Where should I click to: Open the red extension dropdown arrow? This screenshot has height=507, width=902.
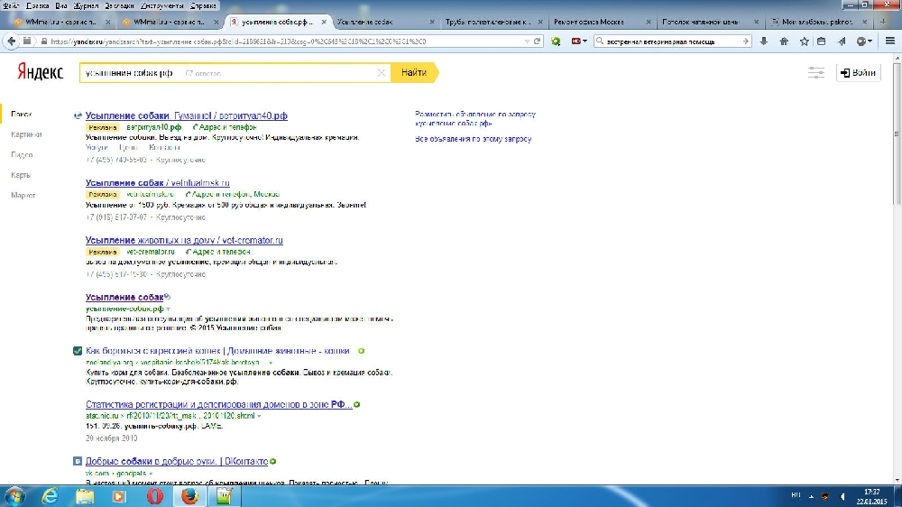coord(584,41)
